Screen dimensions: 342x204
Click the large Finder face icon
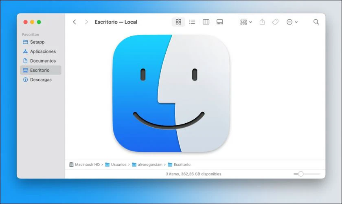171,93
